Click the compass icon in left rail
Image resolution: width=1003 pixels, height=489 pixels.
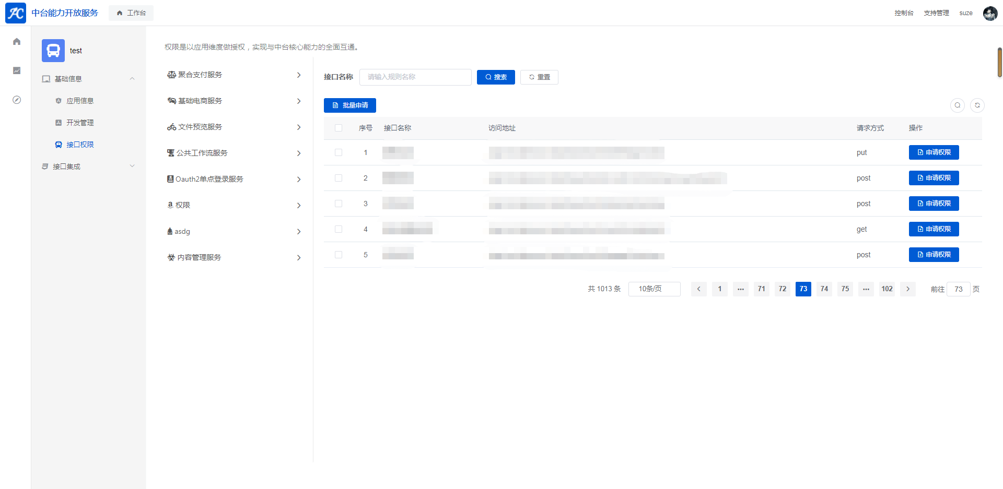pyautogui.click(x=17, y=100)
